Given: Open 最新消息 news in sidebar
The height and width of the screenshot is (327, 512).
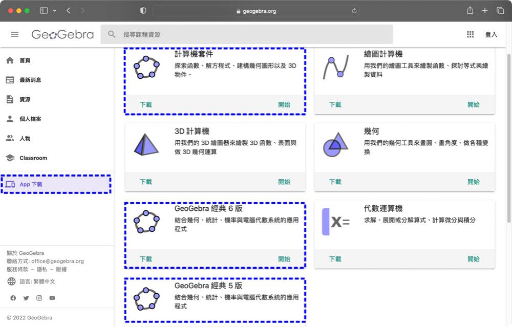Looking at the screenshot, I should click(57, 80).
